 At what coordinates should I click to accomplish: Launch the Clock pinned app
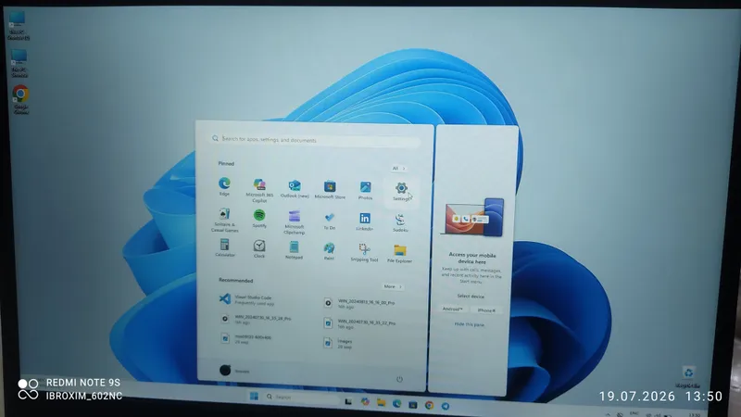[x=259, y=248]
